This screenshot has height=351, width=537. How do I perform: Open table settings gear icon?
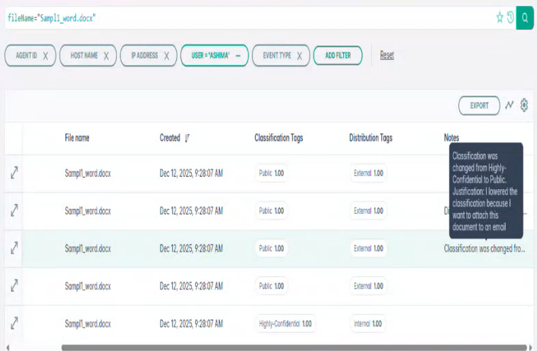click(524, 105)
